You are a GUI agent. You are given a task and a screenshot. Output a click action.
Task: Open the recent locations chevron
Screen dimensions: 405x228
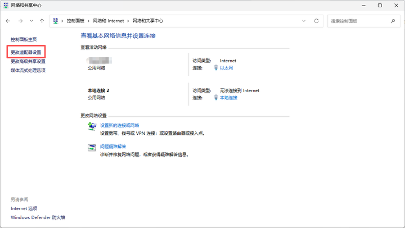click(31, 21)
